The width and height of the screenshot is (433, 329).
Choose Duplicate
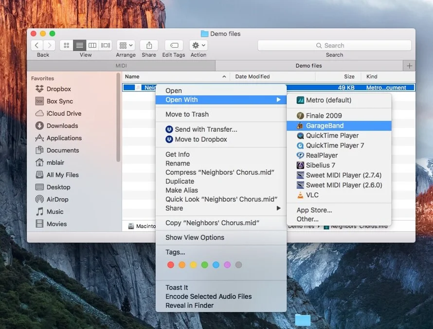coord(221,181)
